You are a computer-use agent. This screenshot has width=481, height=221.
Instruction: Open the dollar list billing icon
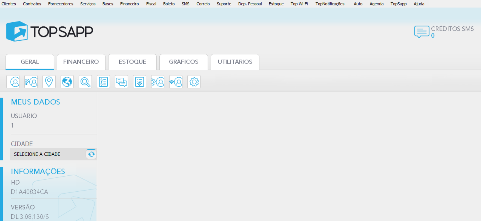point(103,82)
